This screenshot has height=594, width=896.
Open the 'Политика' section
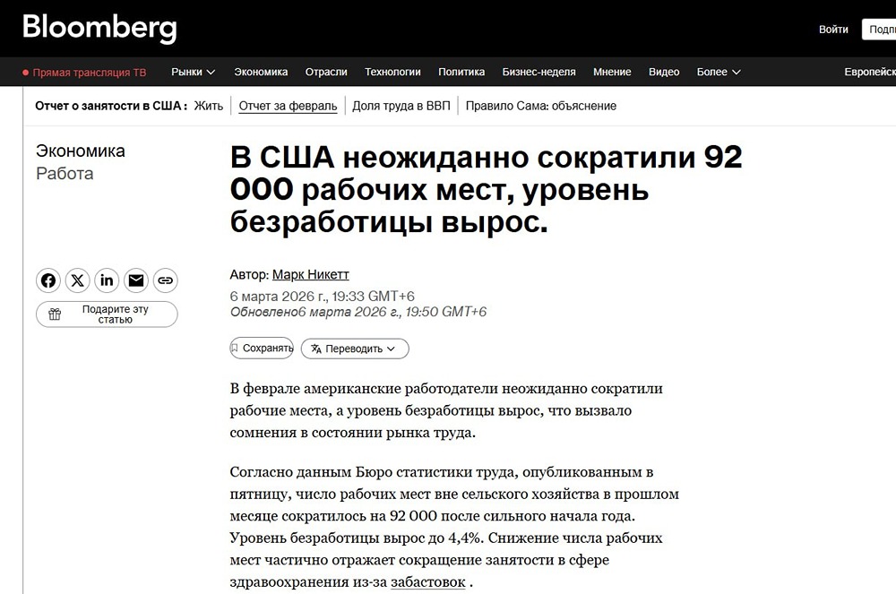(x=461, y=72)
